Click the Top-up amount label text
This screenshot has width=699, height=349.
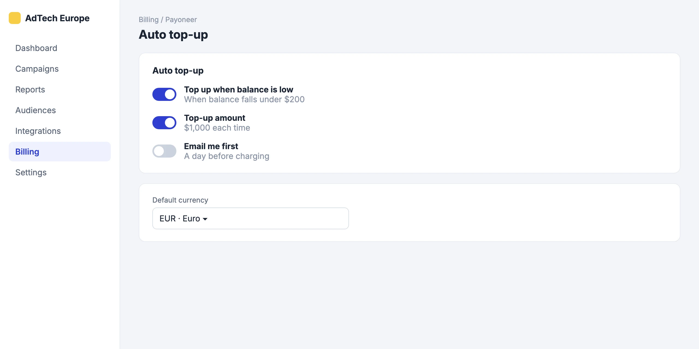[x=215, y=118]
